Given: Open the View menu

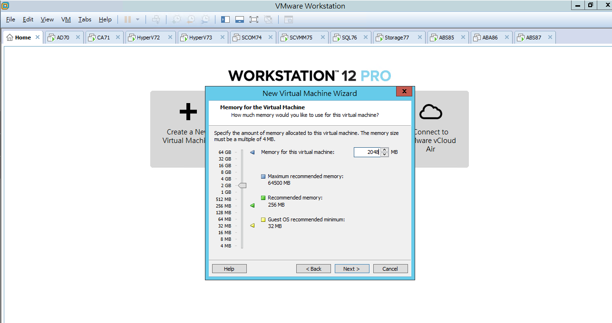Looking at the screenshot, I should point(47,19).
